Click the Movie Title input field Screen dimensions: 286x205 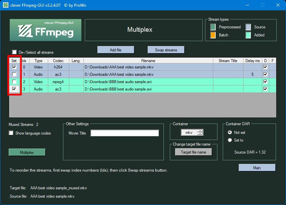click(125, 133)
